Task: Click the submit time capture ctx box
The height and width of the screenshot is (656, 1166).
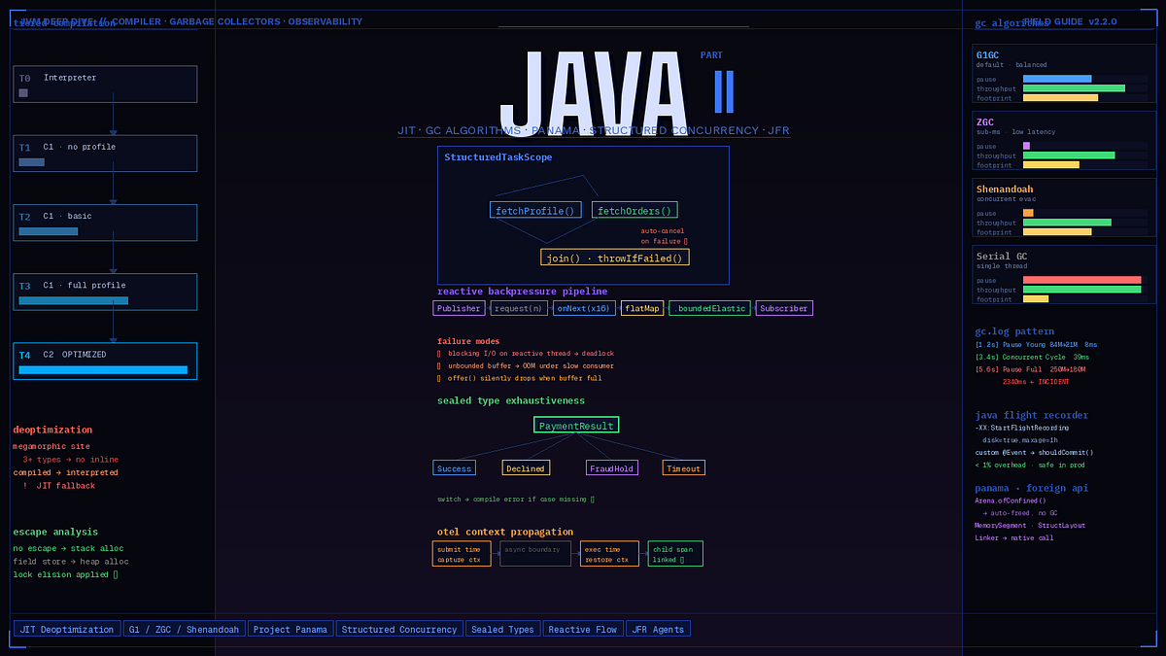Action: click(462, 554)
